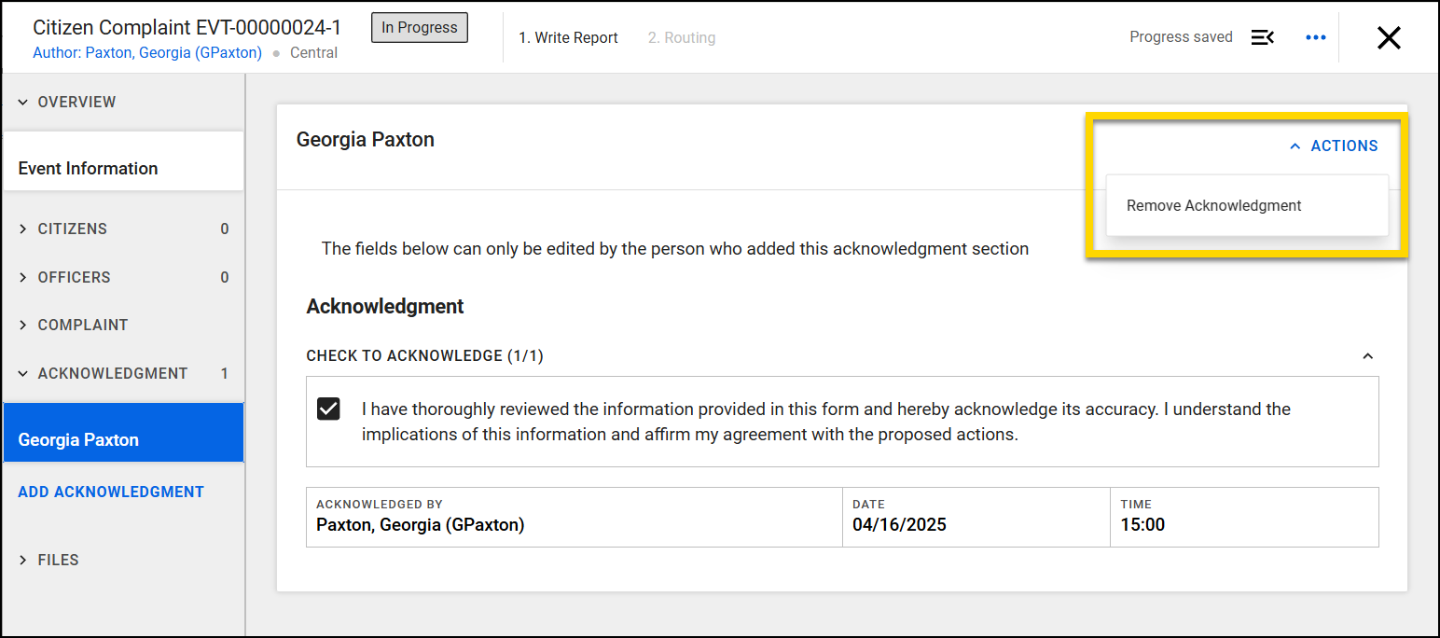Toggle the sidebar panel icon beside Progress saved
Viewport: 1440px width, 638px height.
pos(1263,37)
